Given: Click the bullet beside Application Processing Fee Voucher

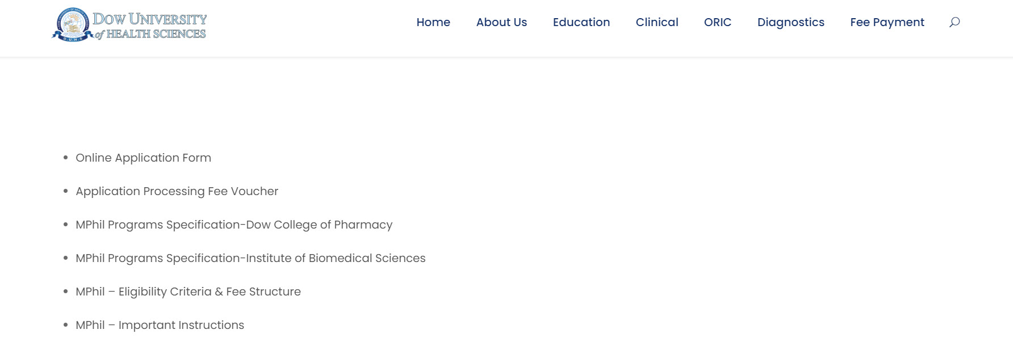Looking at the screenshot, I should pyautogui.click(x=65, y=191).
